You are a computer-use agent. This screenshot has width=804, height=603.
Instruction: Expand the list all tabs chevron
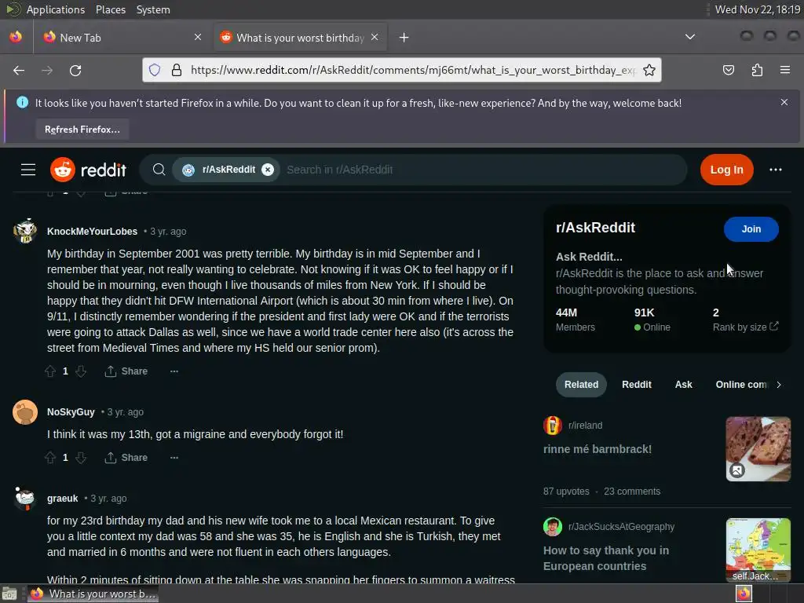(690, 37)
